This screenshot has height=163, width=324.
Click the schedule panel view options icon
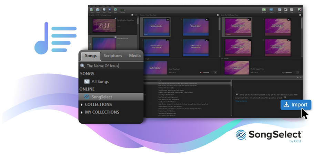tap(132, 15)
